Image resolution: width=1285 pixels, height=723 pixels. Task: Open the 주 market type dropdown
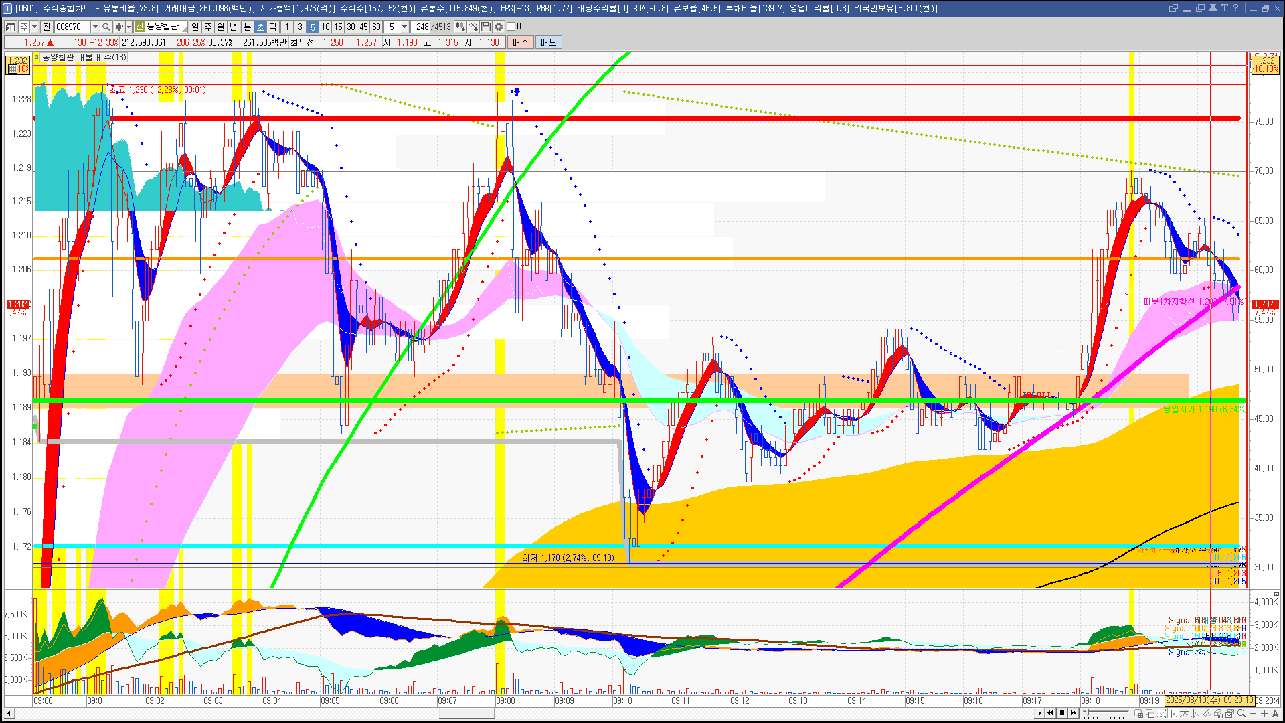[34, 27]
